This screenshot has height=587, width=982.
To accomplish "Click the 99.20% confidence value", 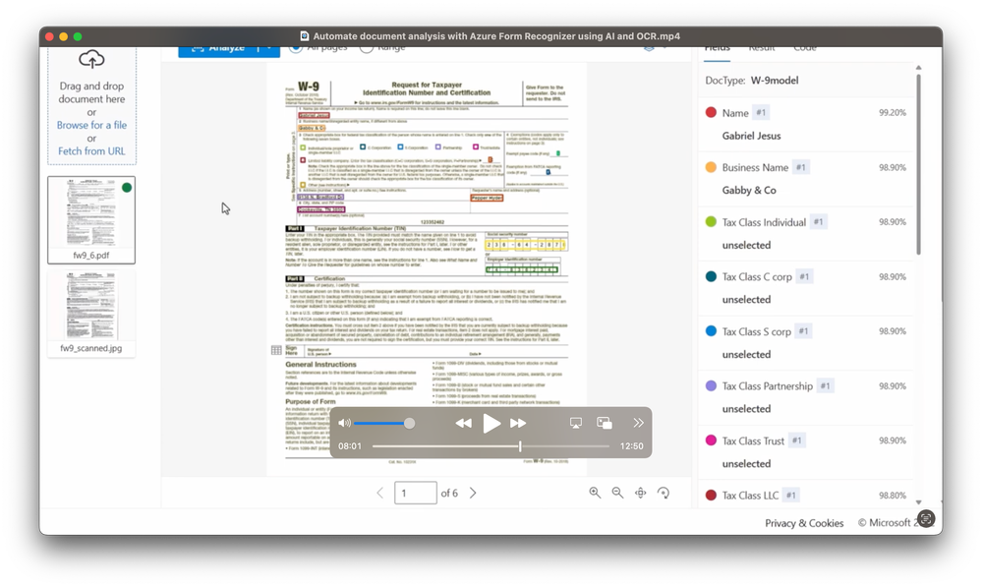I will pyautogui.click(x=893, y=113).
